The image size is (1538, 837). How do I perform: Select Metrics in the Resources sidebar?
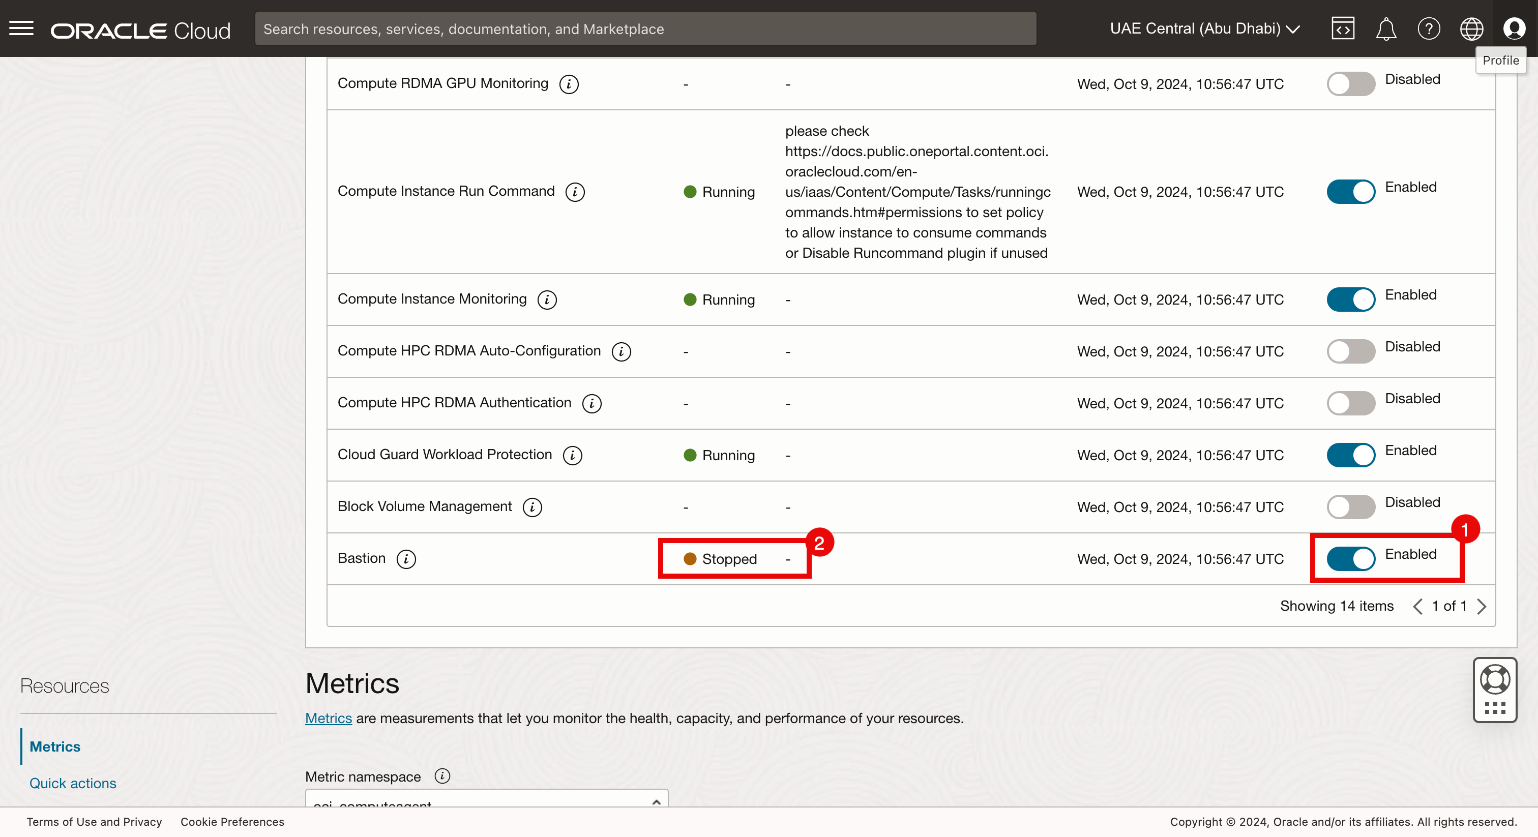coord(55,746)
